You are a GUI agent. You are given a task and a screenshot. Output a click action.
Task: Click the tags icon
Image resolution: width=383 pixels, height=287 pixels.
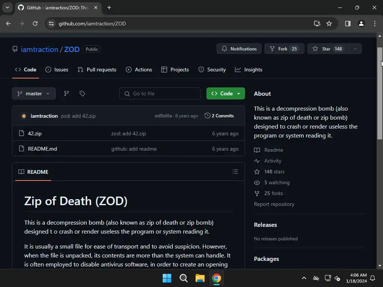(82, 93)
